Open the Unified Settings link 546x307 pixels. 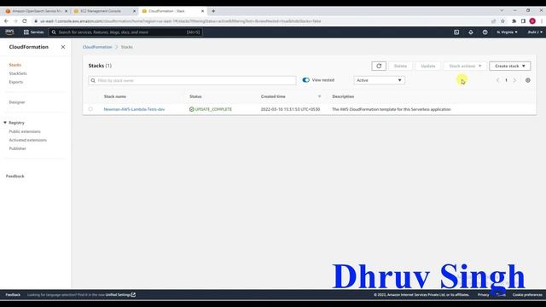[x=120, y=295]
